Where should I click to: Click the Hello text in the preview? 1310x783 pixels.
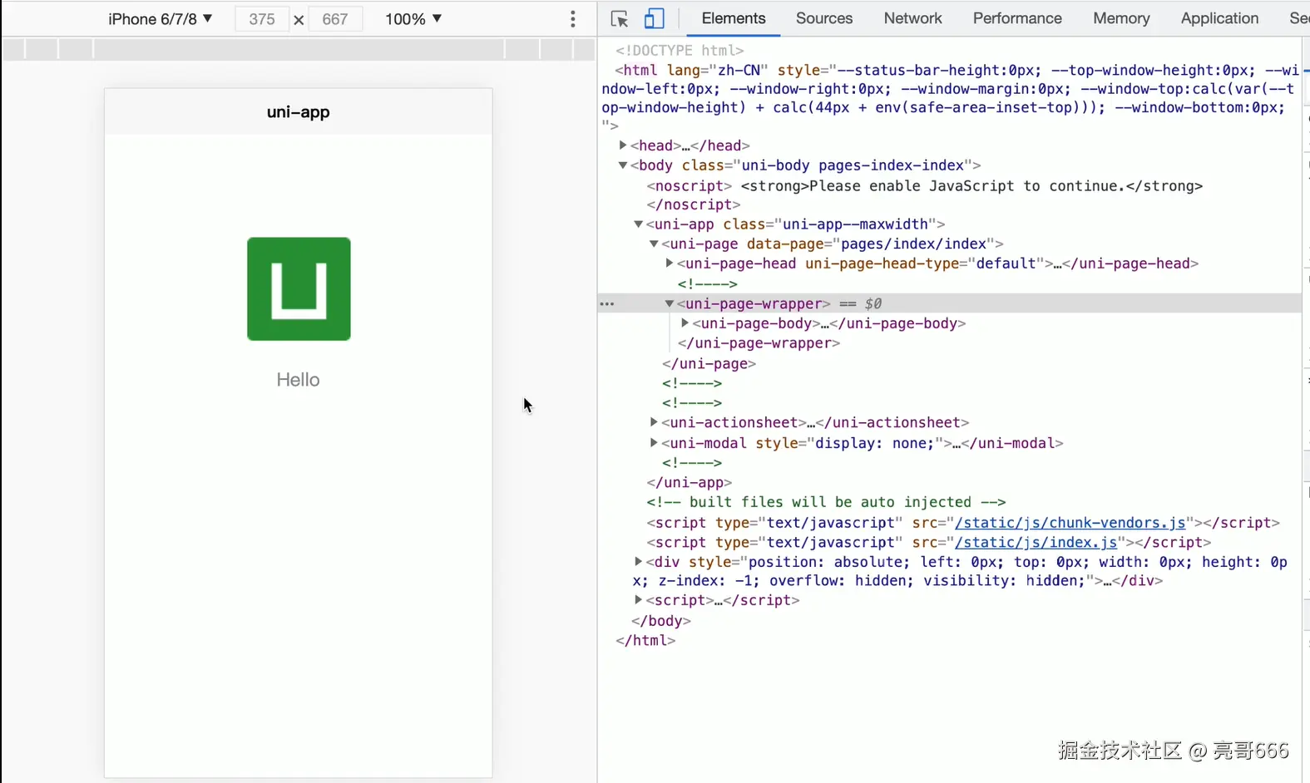coord(298,380)
